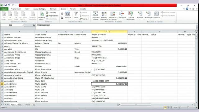This screenshot has width=199, height=112.
Task: Open the Arquivo file tab
Action: click(x=4, y=9)
